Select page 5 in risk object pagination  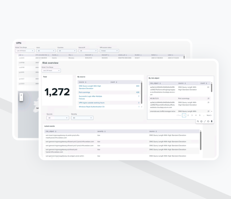[200, 115]
